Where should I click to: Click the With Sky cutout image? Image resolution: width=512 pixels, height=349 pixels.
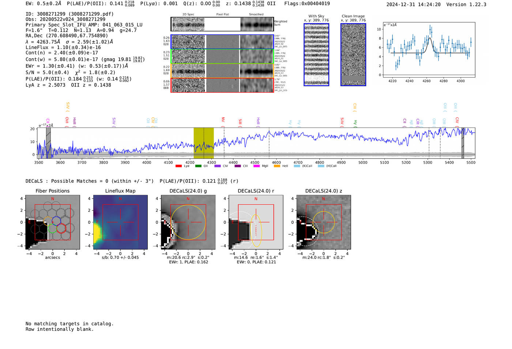pyautogui.click(x=316, y=55)
